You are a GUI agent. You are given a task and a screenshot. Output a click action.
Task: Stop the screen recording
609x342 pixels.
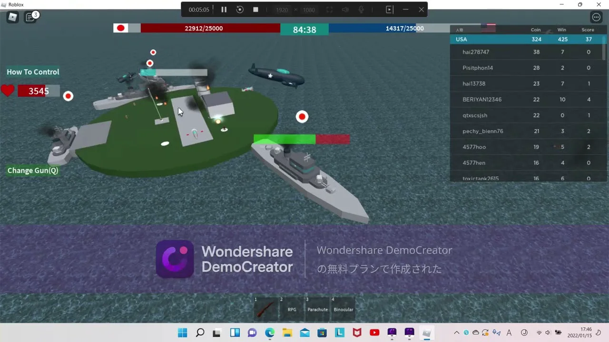255,9
